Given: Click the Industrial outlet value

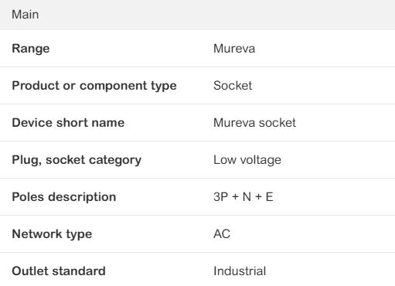Looking at the screenshot, I should click(240, 271).
